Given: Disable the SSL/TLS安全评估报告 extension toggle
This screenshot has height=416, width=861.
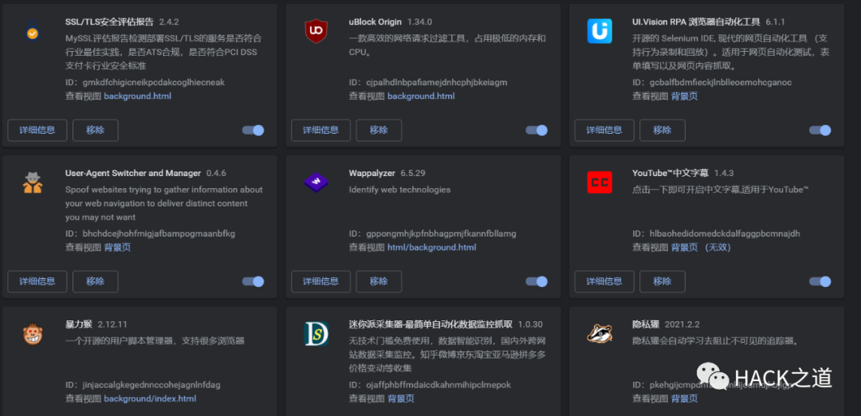Looking at the screenshot, I should tap(254, 130).
